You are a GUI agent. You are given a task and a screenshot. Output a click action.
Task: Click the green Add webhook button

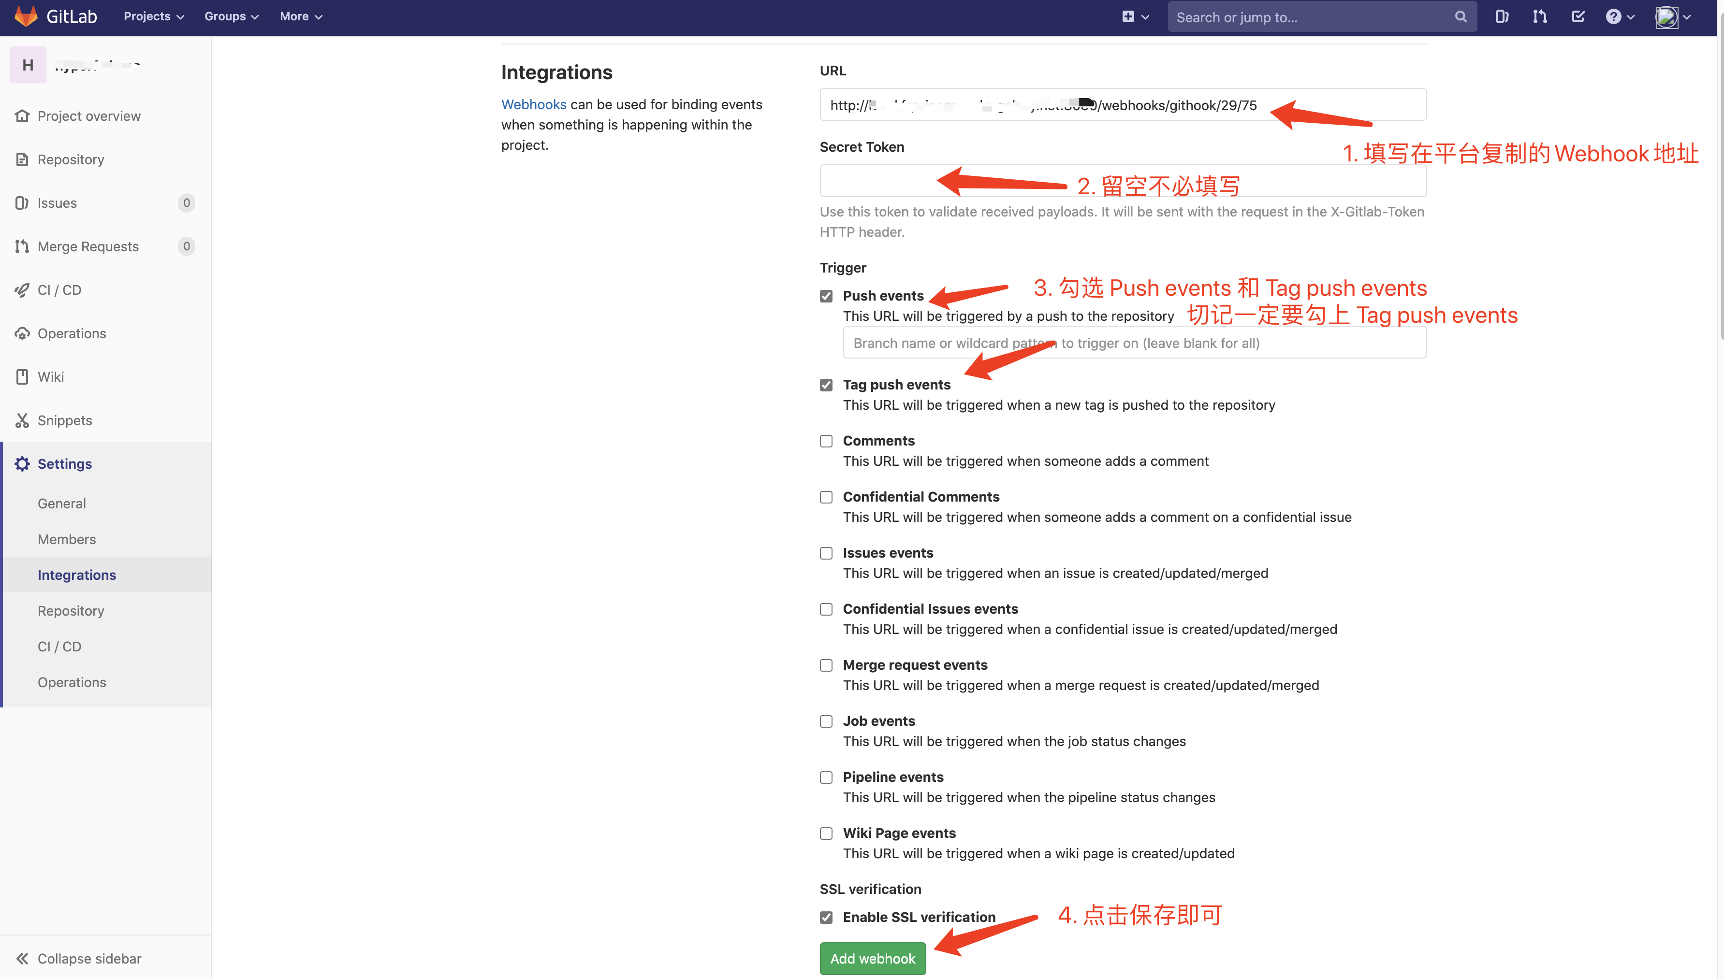coord(873,958)
